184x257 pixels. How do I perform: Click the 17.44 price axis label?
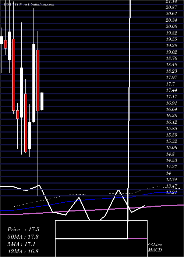[x=171, y=90]
